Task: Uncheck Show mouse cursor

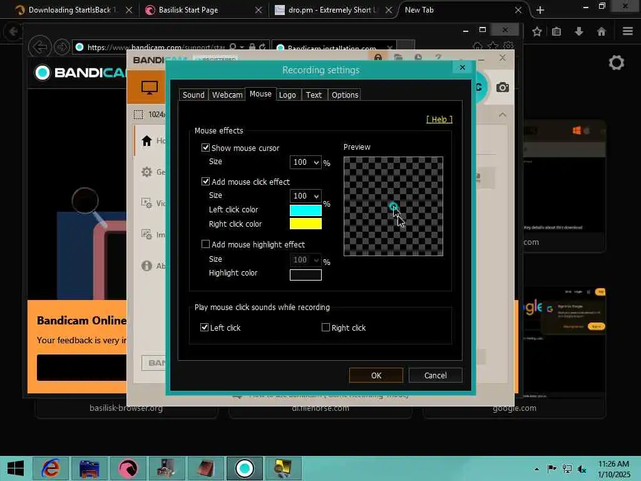Action: pos(205,148)
